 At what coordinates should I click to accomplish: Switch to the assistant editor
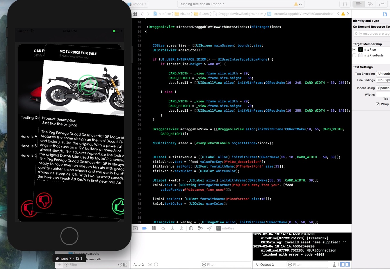pyautogui.click(x=370, y=4)
